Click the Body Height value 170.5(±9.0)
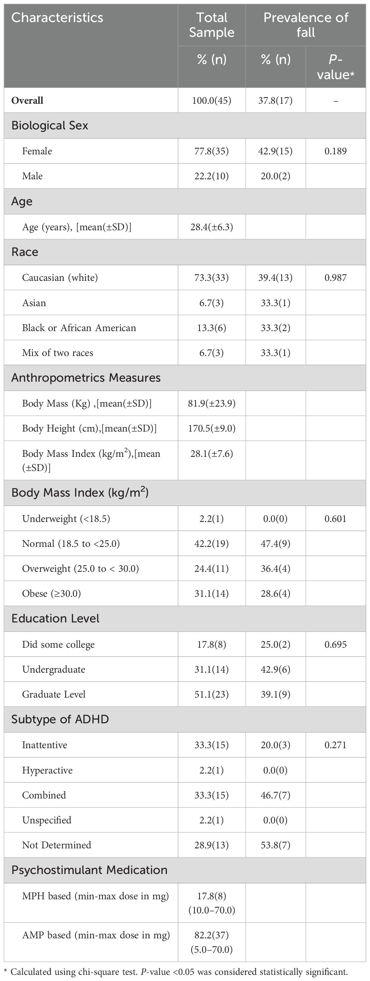This screenshot has height=981, width=370. point(212,428)
